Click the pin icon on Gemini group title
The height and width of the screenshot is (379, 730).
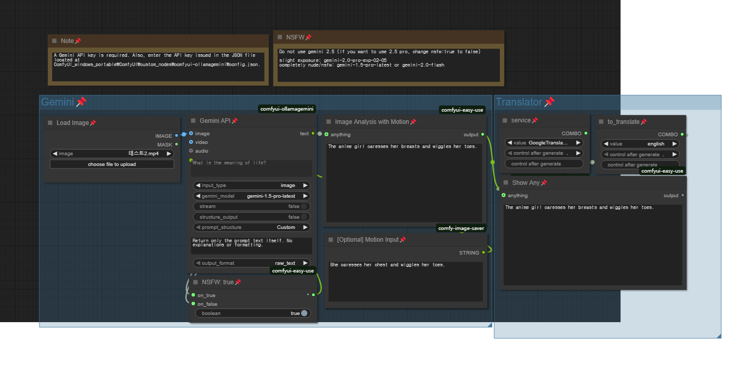tap(81, 102)
